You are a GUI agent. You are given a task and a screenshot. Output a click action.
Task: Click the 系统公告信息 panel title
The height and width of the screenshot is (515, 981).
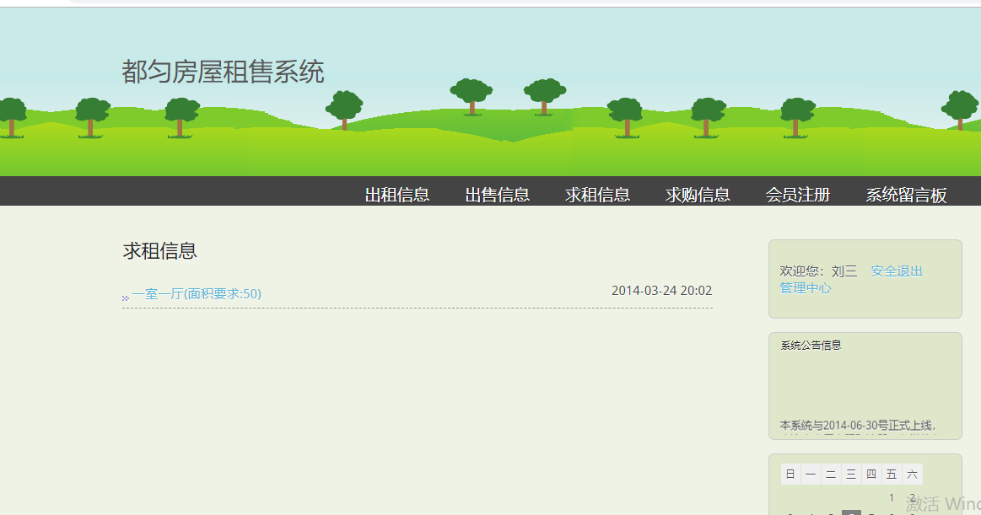click(x=811, y=345)
